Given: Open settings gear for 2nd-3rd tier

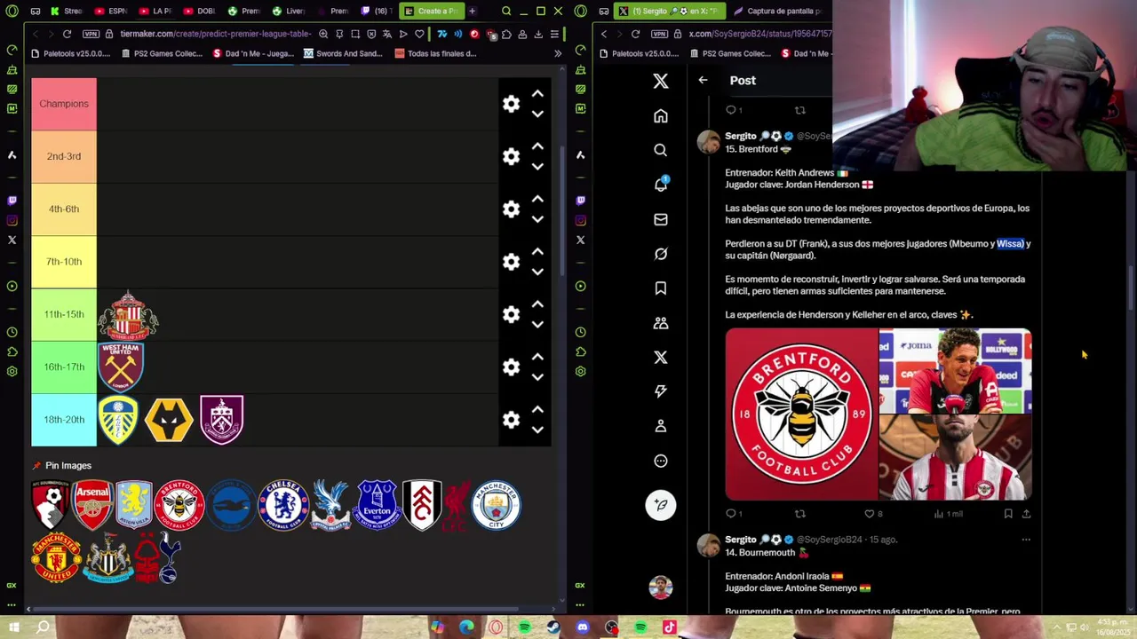Looking at the screenshot, I should [x=511, y=156].
